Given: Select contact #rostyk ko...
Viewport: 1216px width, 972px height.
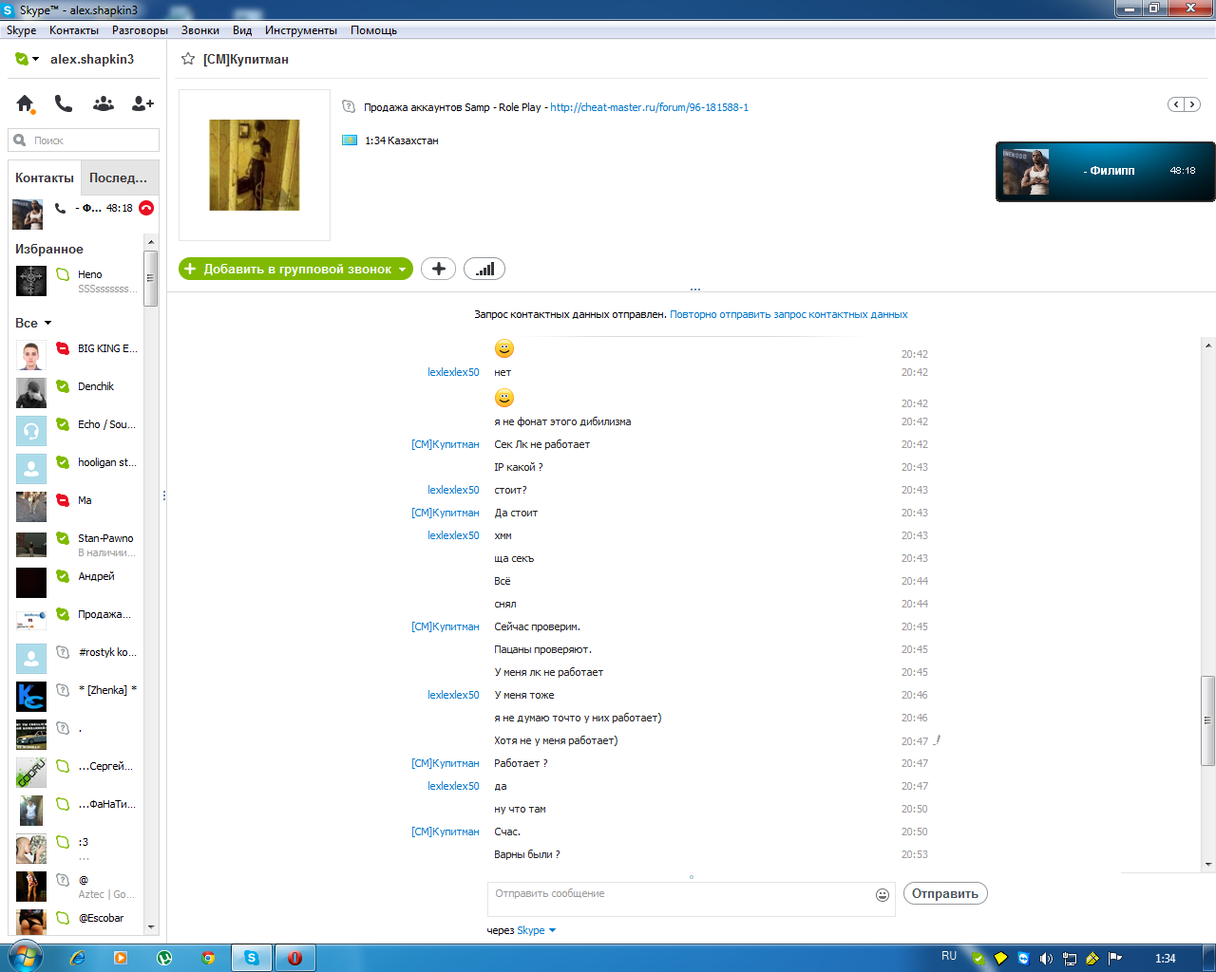Looking at the screenshot, I should pos(76,659).
